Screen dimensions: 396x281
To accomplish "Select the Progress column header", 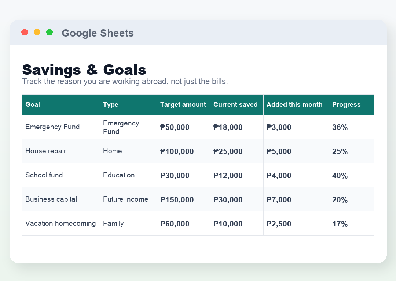I will [x=352, y=105].
